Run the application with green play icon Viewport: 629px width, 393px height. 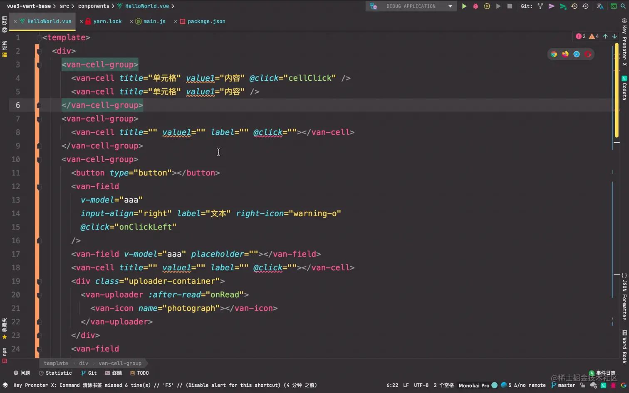point(464,6)
